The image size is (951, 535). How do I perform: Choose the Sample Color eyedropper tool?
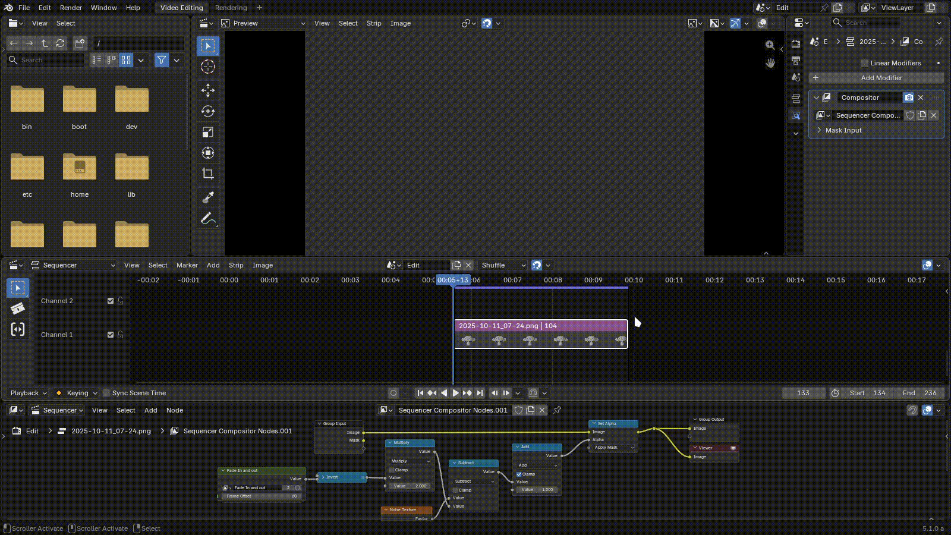tap(207, 197)
